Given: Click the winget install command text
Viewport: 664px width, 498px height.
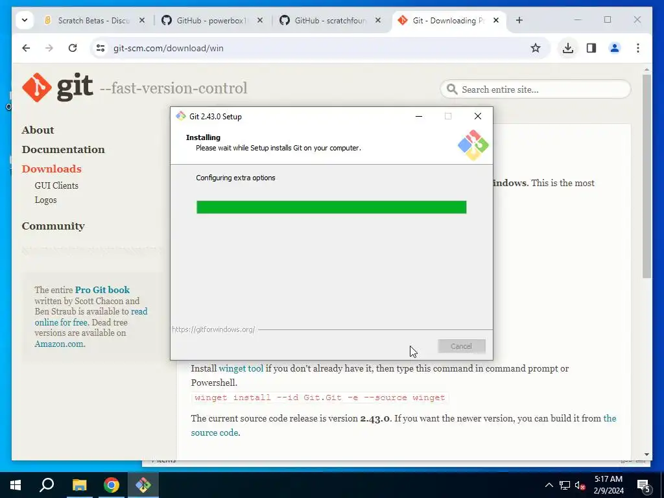Looking at the screenshot, I should [320, 397].
